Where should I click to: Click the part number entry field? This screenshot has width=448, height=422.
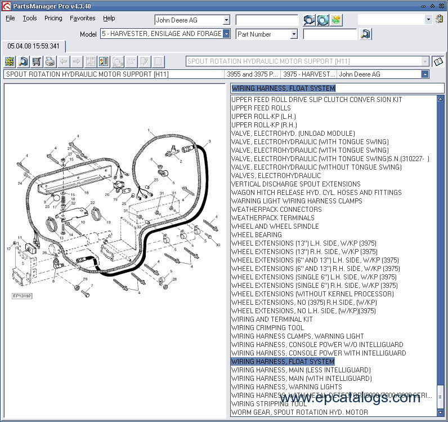[330, 34]
